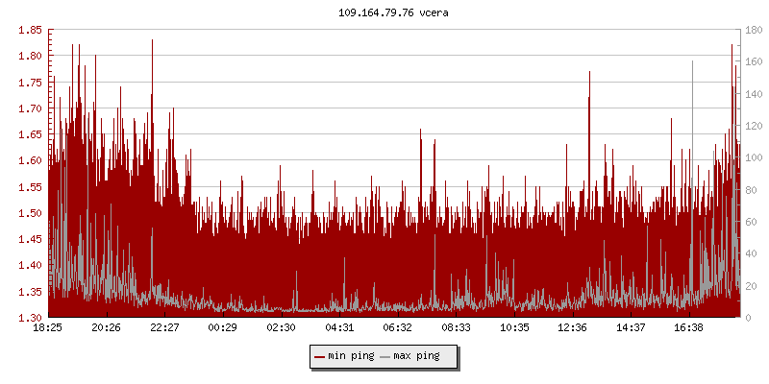Select the 22:27 time axis label
Image resolution: width=769 pixels, height=384 pixels.
(x=164, y=327)
